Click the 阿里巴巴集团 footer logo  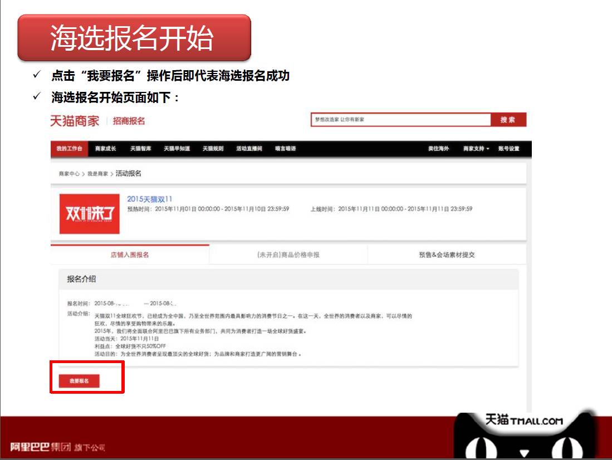pos(57,447)
